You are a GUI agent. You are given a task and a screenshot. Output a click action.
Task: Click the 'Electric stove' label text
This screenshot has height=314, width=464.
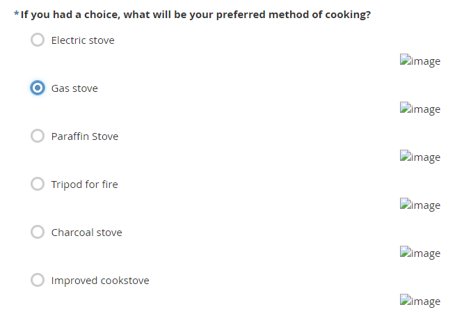(x=83, y=40)
